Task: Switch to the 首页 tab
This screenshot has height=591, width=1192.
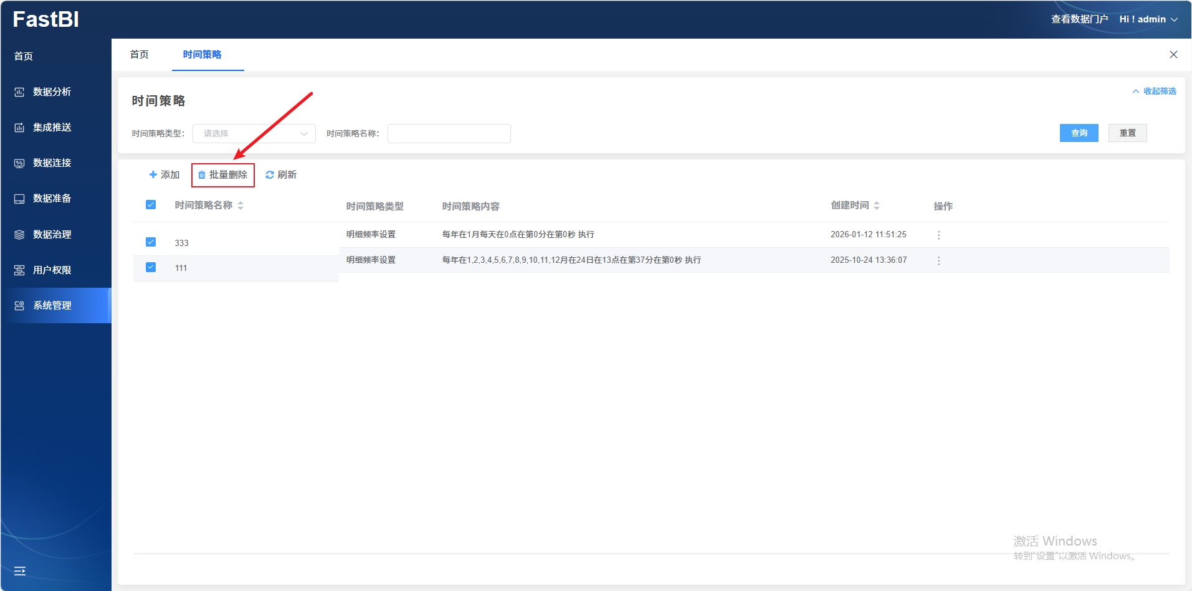Action: pos(140,55)
